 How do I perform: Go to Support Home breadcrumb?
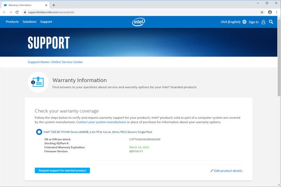coord(39,62)
